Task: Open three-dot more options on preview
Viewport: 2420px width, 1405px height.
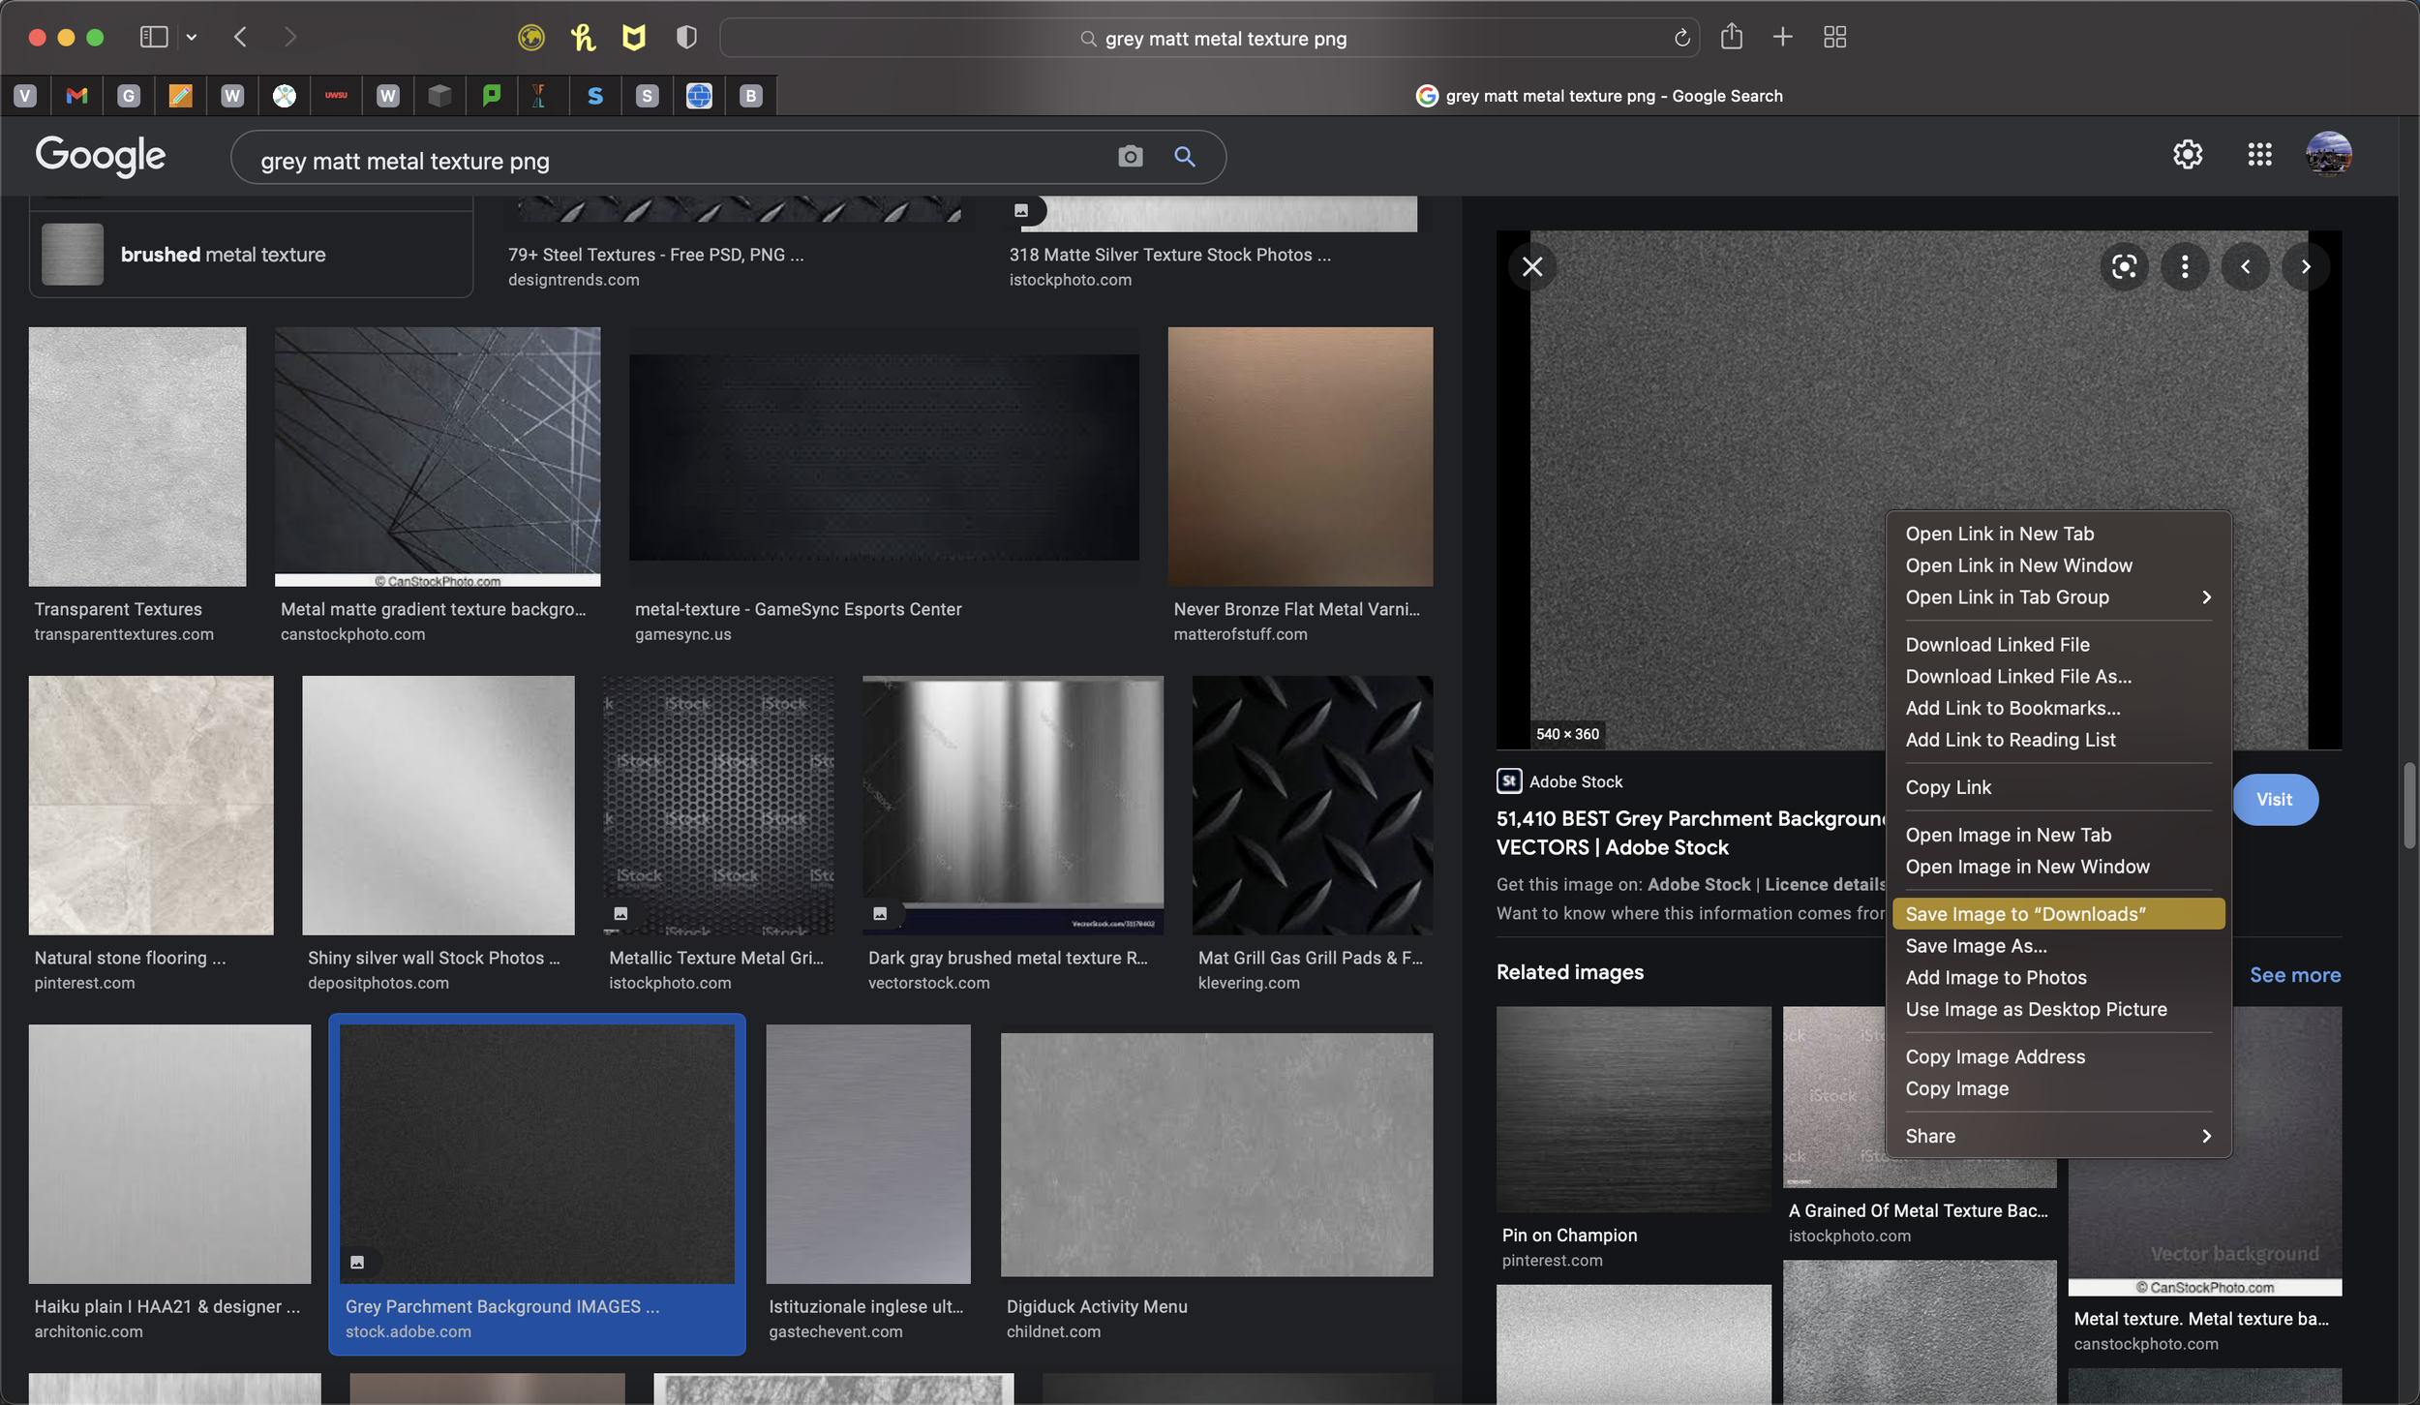Action: pos(2185,266)
